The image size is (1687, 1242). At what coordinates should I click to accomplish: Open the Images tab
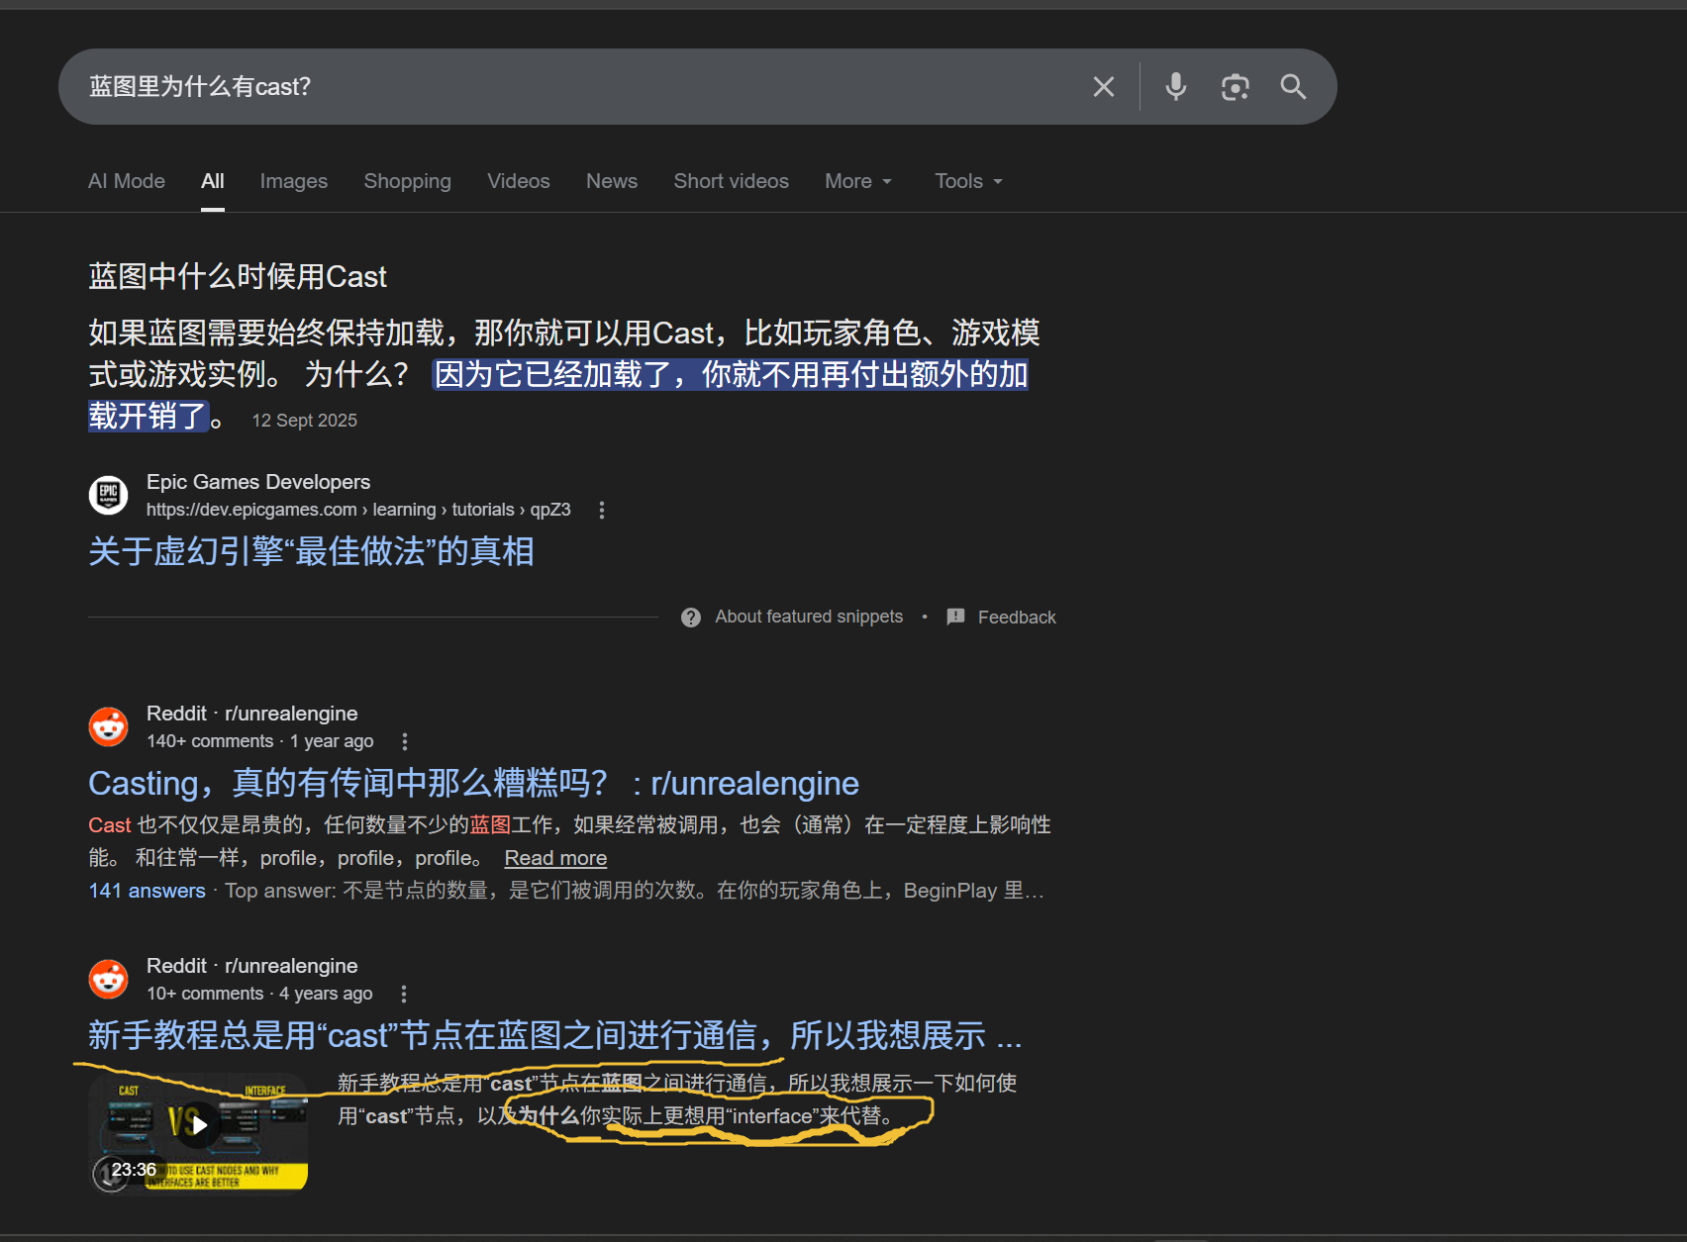point(294,181)
